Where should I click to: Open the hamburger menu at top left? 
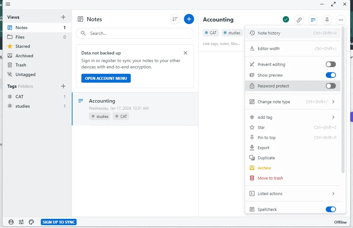coord(8,4)
